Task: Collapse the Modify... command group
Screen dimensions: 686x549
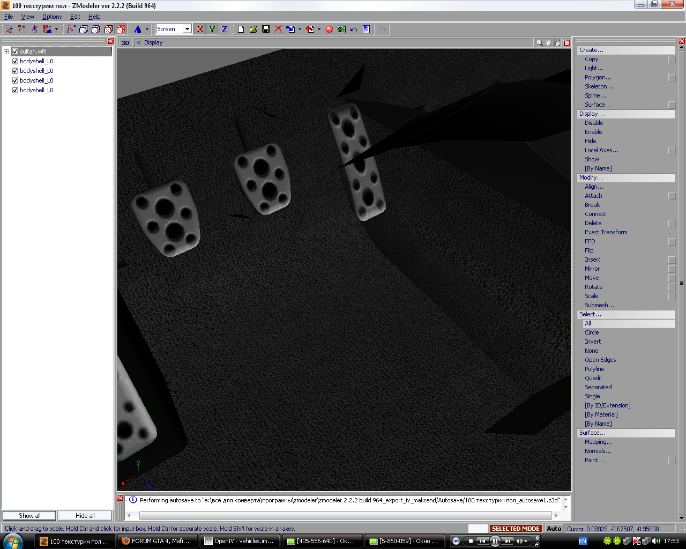Action: point(626,177)
